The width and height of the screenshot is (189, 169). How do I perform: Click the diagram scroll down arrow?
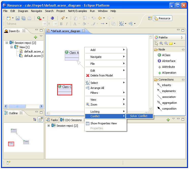coord(151,109)
